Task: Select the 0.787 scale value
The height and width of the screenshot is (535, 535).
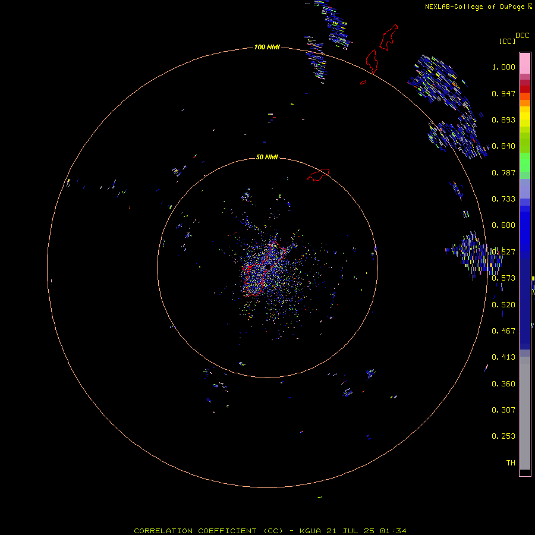Action: 503,172
